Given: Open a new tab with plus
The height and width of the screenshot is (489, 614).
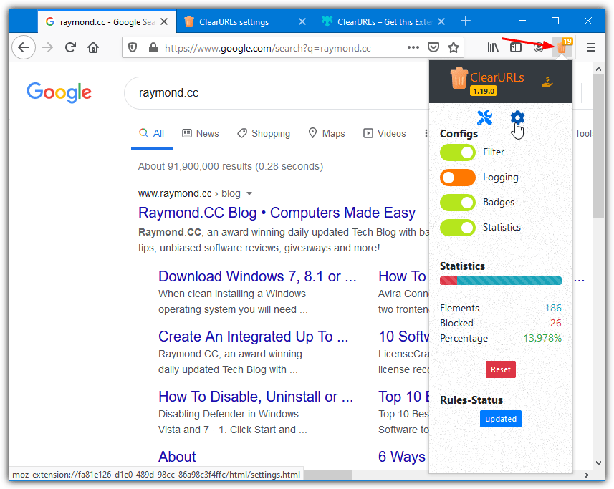Looking at the screenshot, I should (466, 21).
